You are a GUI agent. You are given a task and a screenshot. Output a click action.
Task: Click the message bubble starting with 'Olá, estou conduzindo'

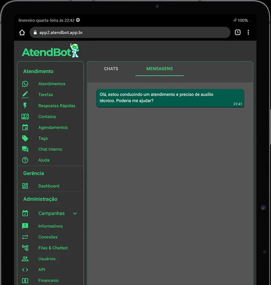(x=170, y=98)
